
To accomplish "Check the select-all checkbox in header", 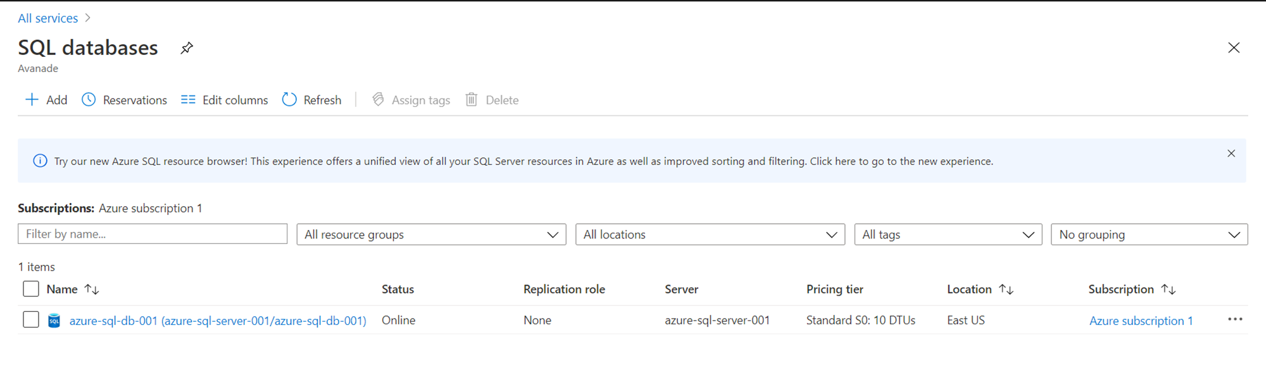I will pyautogui.click(x=31, y=289).
